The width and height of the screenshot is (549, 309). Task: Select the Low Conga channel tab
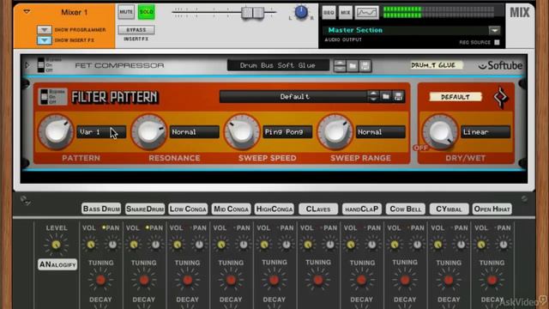pos(188,209)
